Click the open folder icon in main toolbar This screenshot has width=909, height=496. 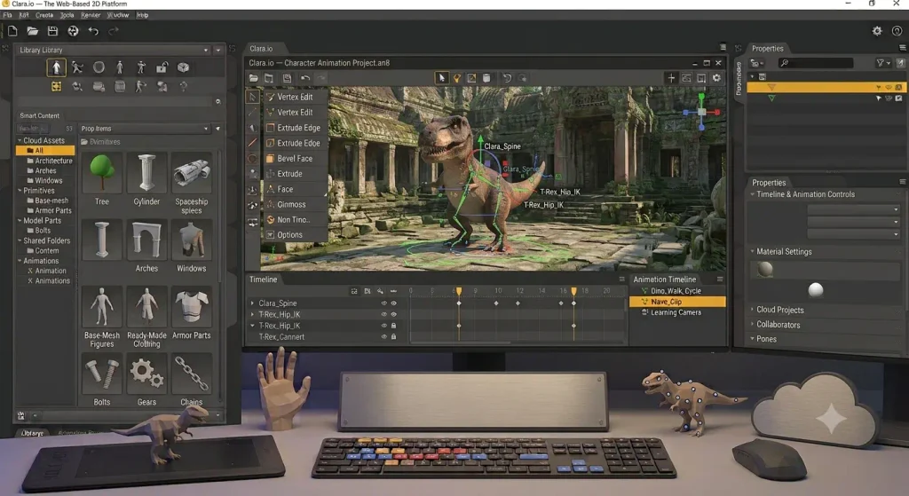click(33, 31)
